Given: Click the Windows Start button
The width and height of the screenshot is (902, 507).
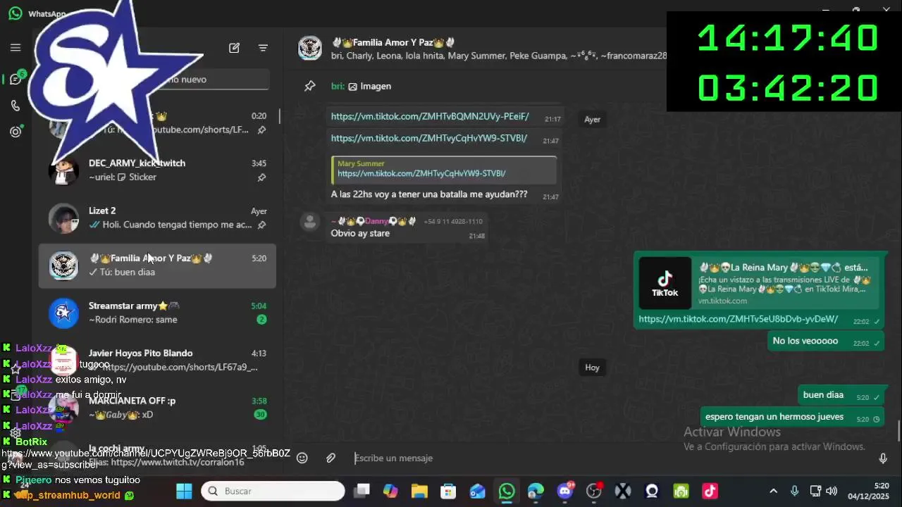Looking at the screenshot, I should (x=184, y=491).
